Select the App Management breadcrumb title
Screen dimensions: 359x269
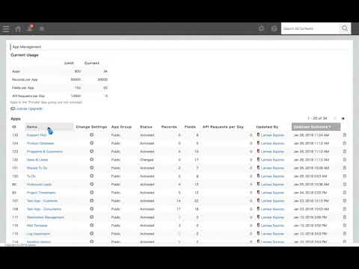point(27,47)
